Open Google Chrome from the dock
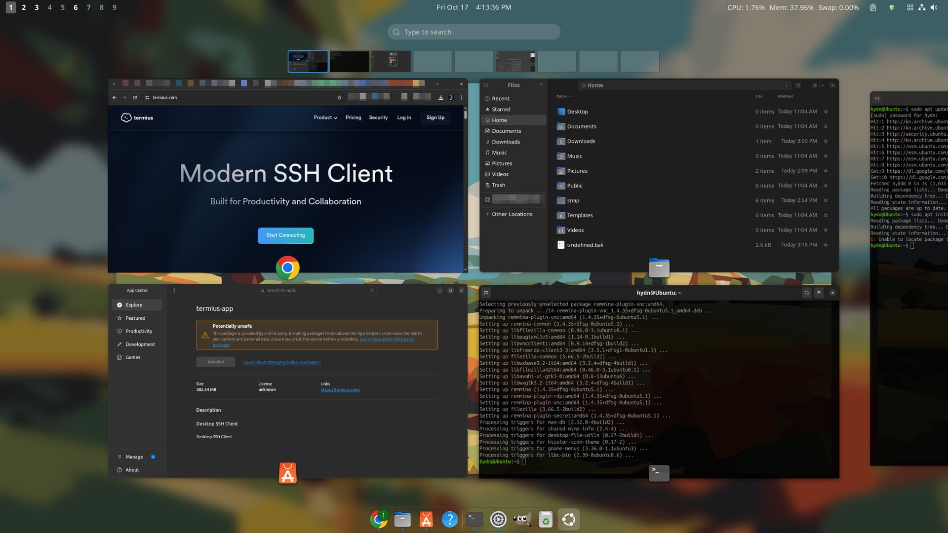 click(379, 519)
